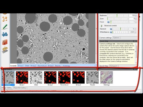The height and width of the screenshot is (107, 143).
Task: Select the green pencil annotation tool
Action: point(5,27)
